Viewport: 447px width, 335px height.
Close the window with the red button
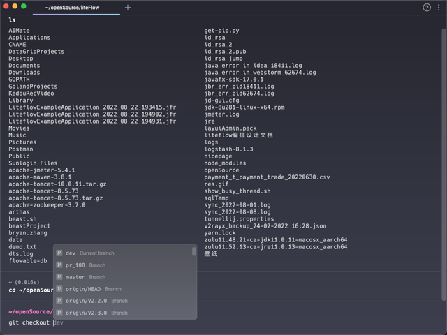point(6,6)
